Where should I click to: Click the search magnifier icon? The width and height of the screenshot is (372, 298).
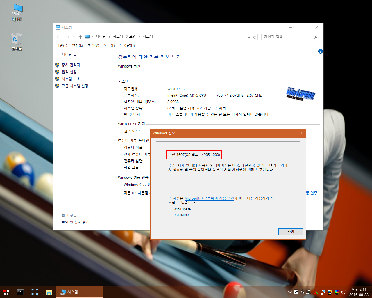pos(316,37)
